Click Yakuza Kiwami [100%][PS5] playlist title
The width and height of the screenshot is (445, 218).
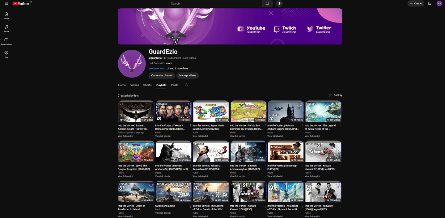click(243, 208)
